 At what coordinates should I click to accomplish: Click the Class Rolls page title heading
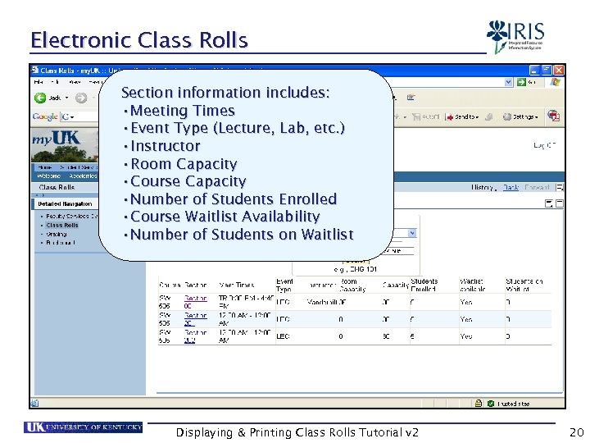click(57, 187)
